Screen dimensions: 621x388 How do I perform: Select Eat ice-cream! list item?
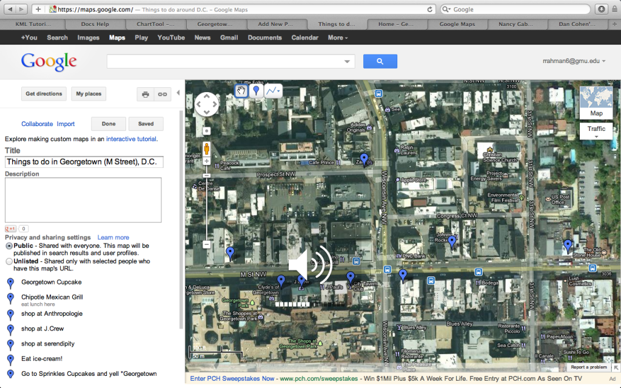tap(42, 359)
